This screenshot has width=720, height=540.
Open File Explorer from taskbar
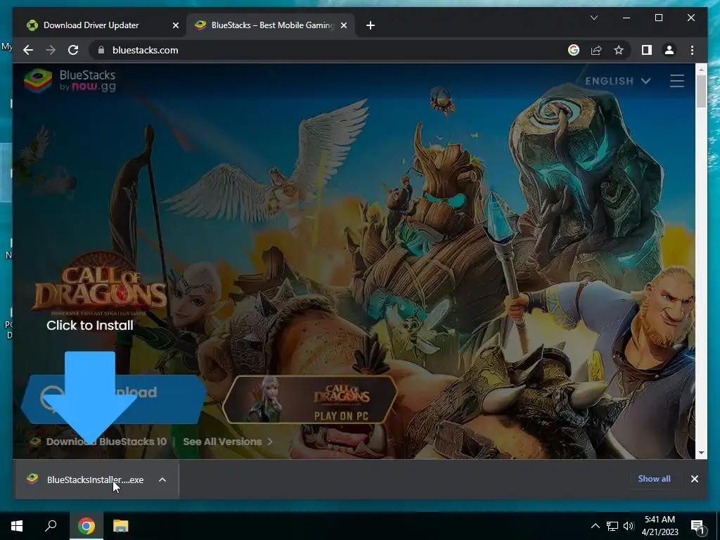click(121, 526)
